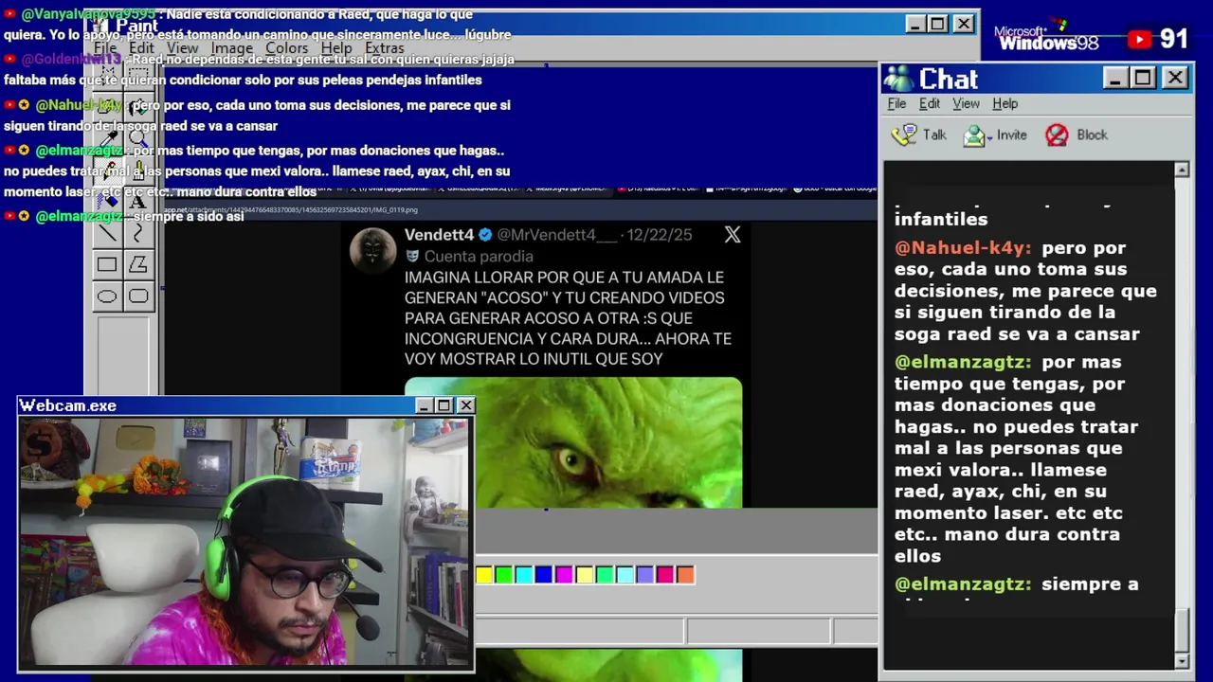
Task: Open the Invite dropdown arrow in Chat
Action: 989,136
